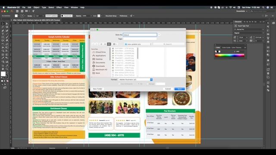Click the color spectrum bar in Color panel
This screenshot has width=276, height=155.
[229, 56]
